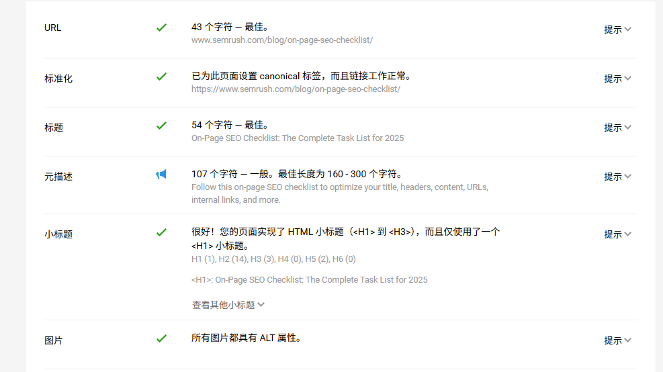Click the heading counts line H1 (1), H2 (14)

tap(273, 259)
